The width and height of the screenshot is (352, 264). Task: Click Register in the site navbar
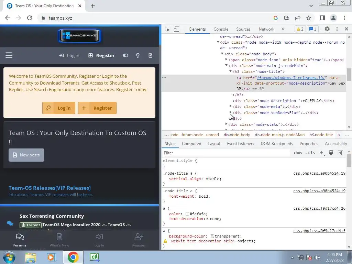[101, 55]
